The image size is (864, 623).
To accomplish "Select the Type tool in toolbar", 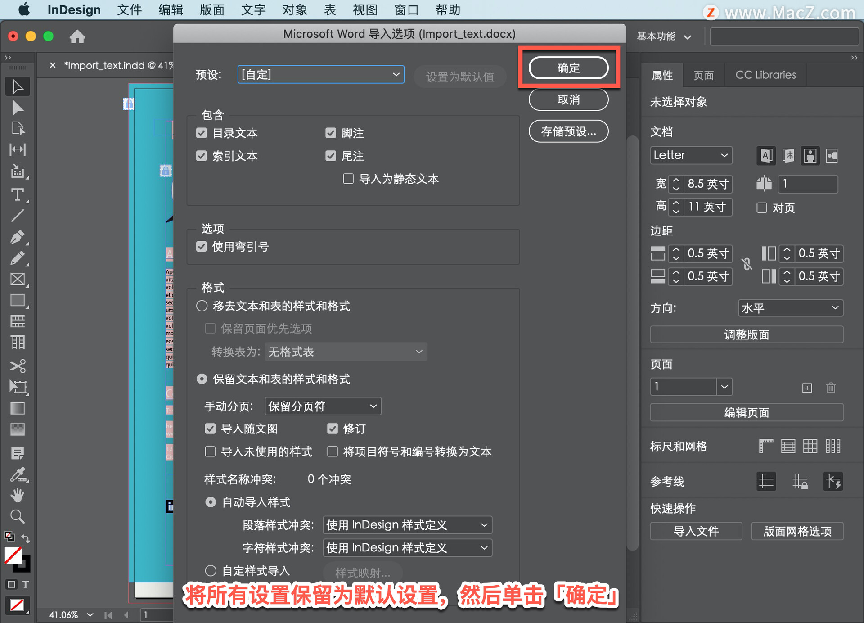I will pyautogui.click(x=17, y=194).
